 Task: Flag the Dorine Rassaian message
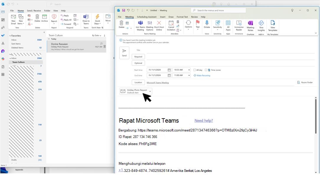(x=102, y=44)
